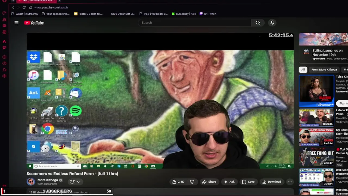Click the 232K subscribers count text
The width and height of the screenshot is (348, 196).
(x=47, y=184)
